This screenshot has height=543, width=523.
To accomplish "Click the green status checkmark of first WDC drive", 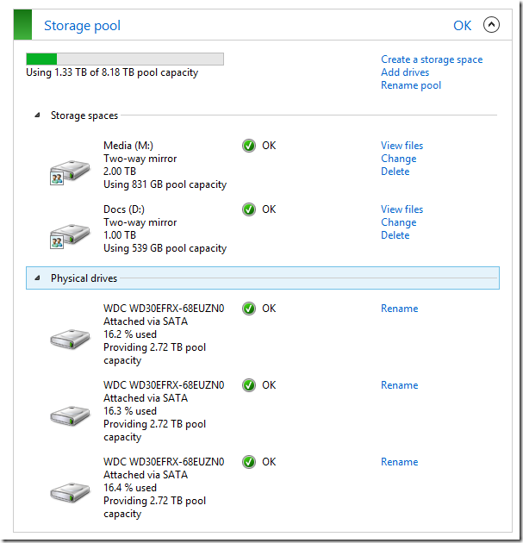I will click(x=249, y=309).
